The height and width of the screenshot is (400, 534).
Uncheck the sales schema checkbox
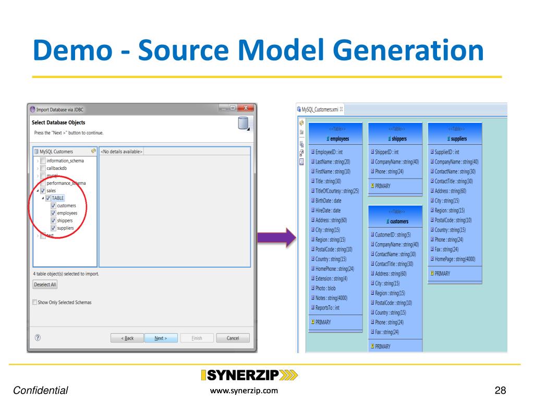pos(43,191)
